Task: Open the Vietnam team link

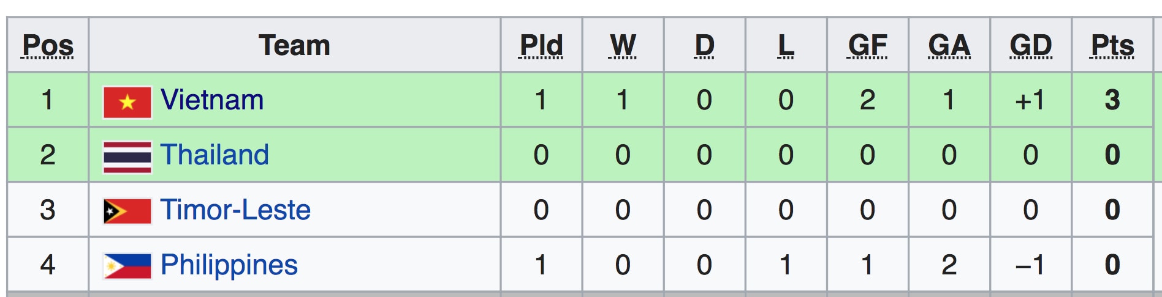Action: click(x=212, y=100)
